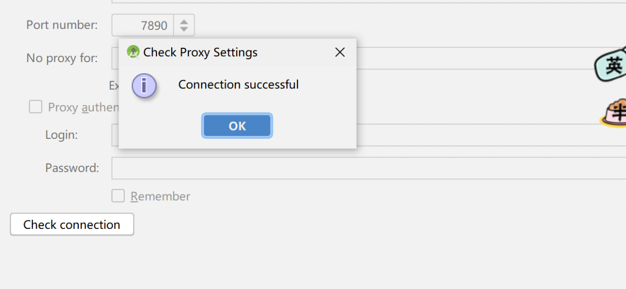Screen dimensions: 626x289
Task: Click the No proxy for label
Action: (x=62, y=58)
